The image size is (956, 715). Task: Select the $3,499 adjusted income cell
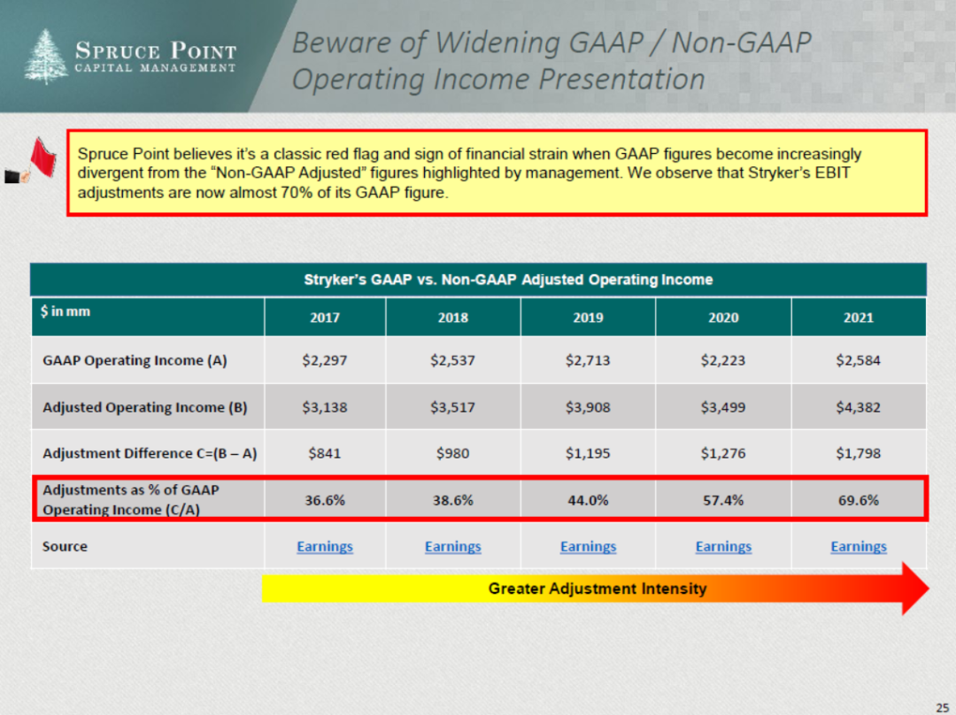coord(724,407)
